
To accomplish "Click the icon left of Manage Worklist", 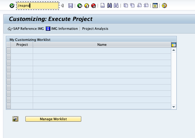I will [15, 119].
